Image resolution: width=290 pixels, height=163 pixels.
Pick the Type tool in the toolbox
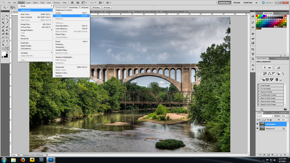pyautogui.click(x=7, y=41)
